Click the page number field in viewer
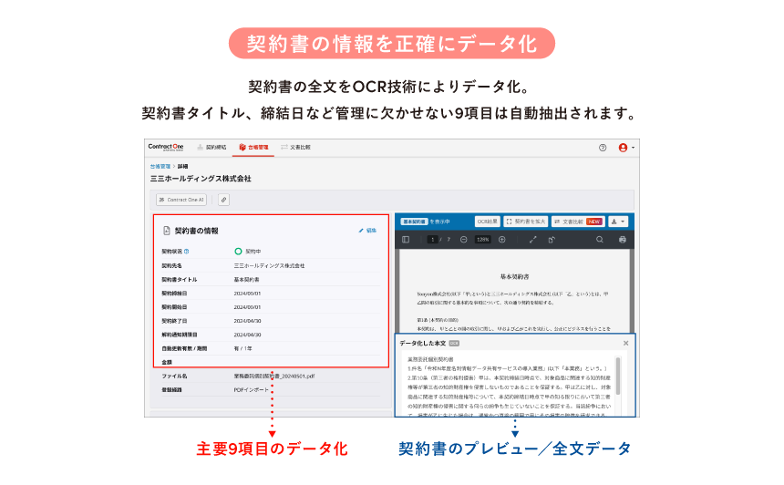The image size is (784, 485). (x=432, y=240)
